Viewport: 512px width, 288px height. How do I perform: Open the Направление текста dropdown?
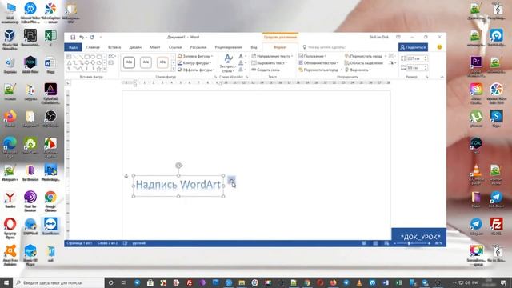point(272,56)
